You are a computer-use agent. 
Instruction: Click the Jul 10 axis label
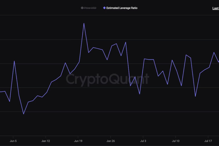tap(176, 141)
